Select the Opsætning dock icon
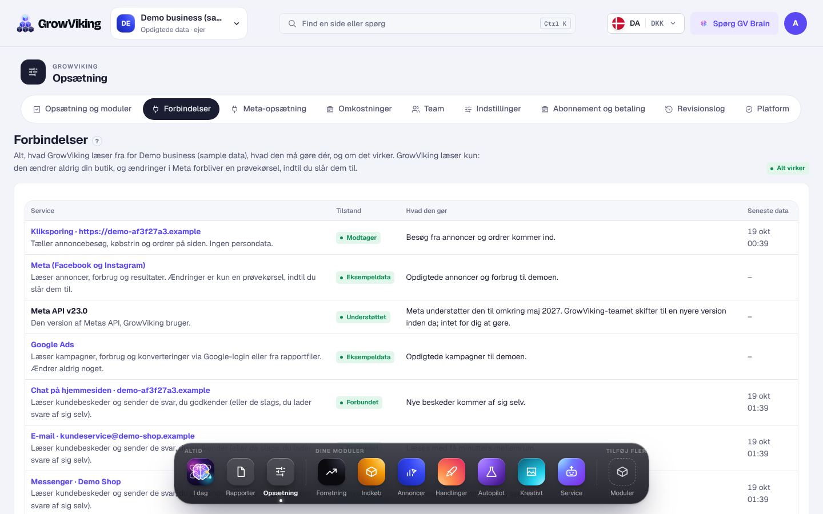This screenshot has width=823, height=514. pyautogui.click(x=281, y=472)
